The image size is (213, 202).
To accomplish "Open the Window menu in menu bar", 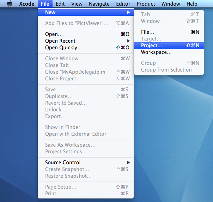I will pos(171,4).
